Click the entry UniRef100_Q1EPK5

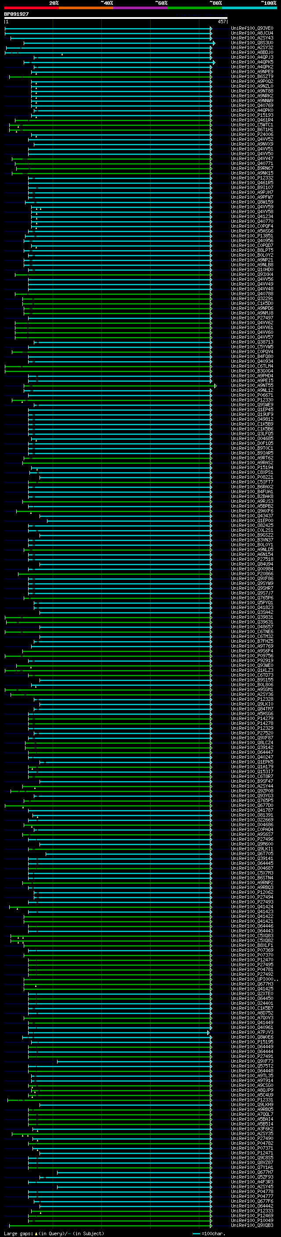(x=252, y=762)
